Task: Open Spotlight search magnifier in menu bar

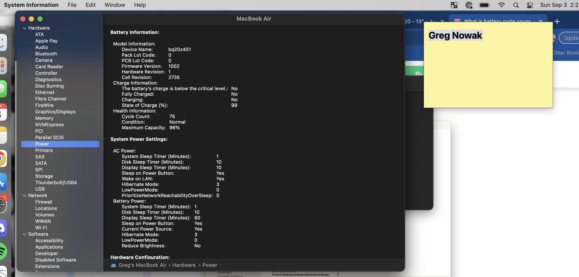Action: pyautogui.click(x=516, y=5)
